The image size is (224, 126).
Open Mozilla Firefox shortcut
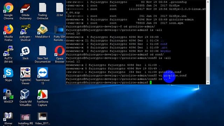(x=8, y=33)
